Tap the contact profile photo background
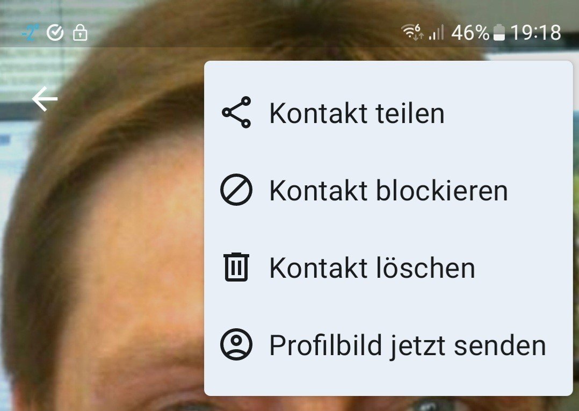Screen dimensions: 579x411 103,240
